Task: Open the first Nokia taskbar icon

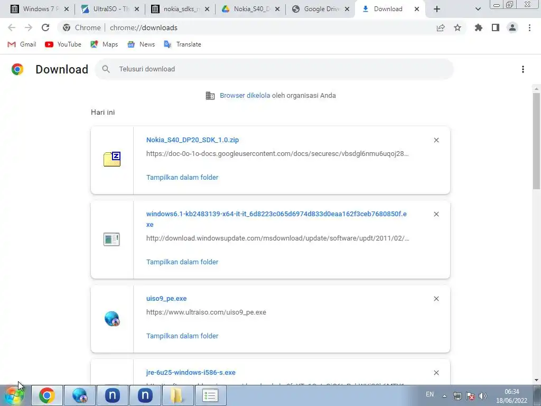Action: pyautogui.click(x=113, y=395)
